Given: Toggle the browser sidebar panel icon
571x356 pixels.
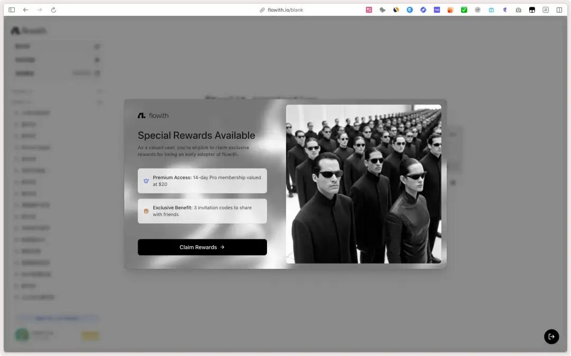Looking at the screenshot, I should (x=12, y=10).
